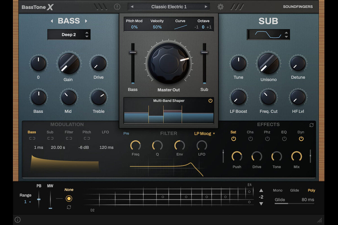Click the HF Lvl knob
Screen dimensions: 338x225
[x=298, y=98]
